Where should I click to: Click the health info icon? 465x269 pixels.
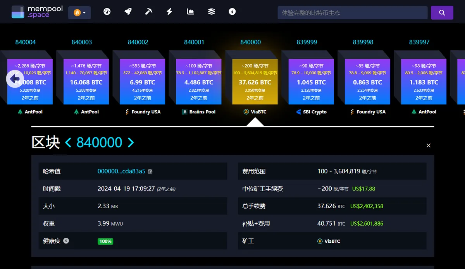click(66, 241)
